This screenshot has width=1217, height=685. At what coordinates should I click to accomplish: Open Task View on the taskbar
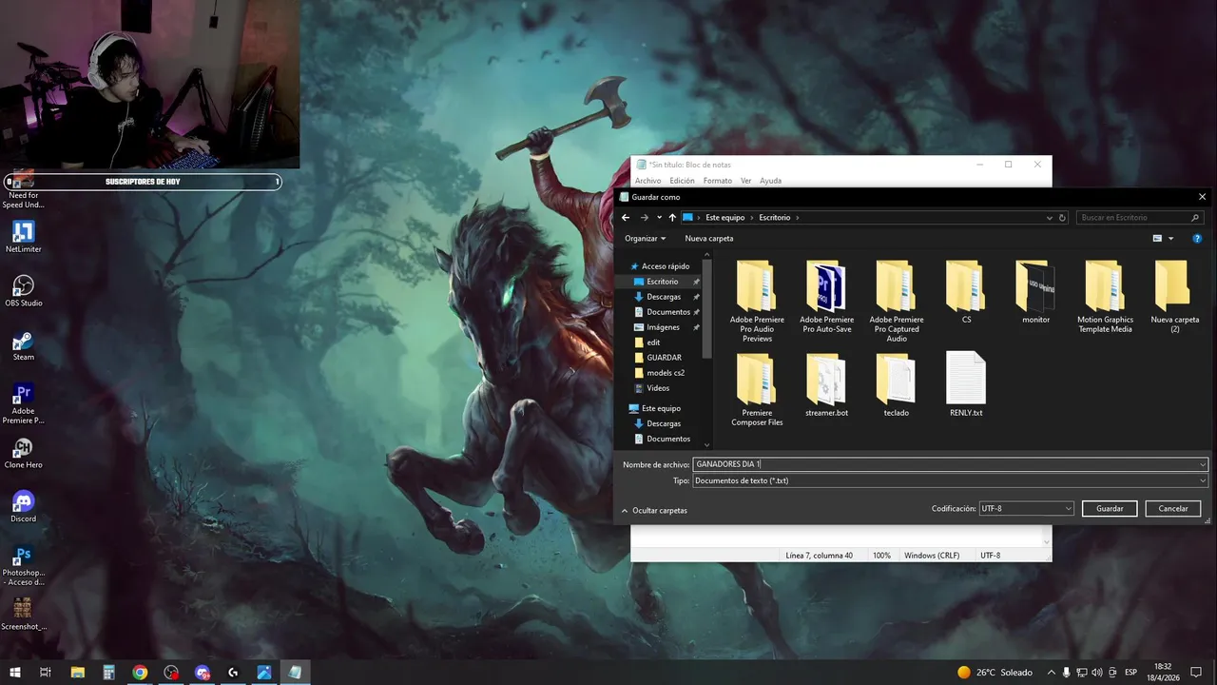tap(46, 673)
